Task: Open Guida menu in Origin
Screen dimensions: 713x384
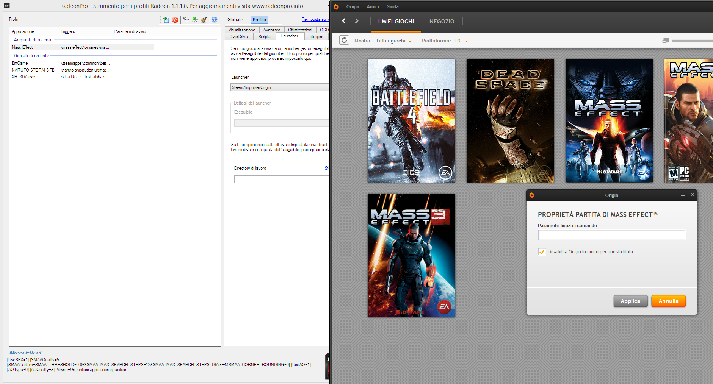Action: click(392, 7)
